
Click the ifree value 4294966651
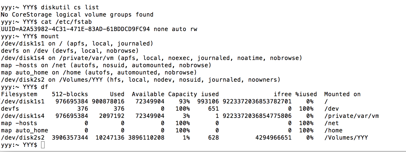273,138
